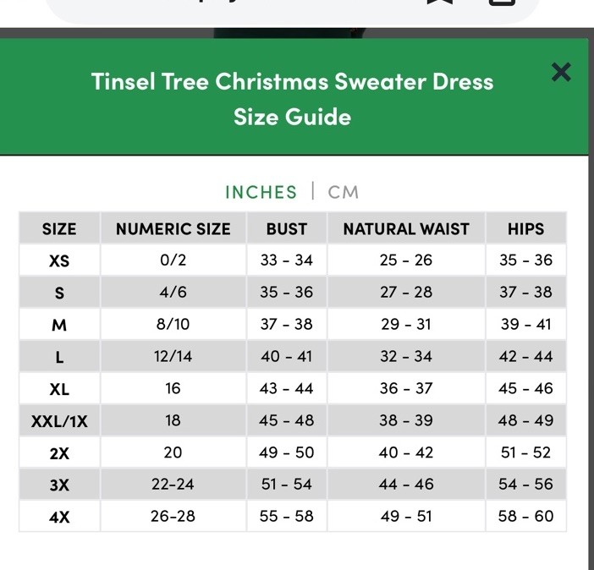Image resolution: width=594 pixels, height=570 pixels.
Task: Click the NUMERIC SIZE column header
Action: click(173, 228)
